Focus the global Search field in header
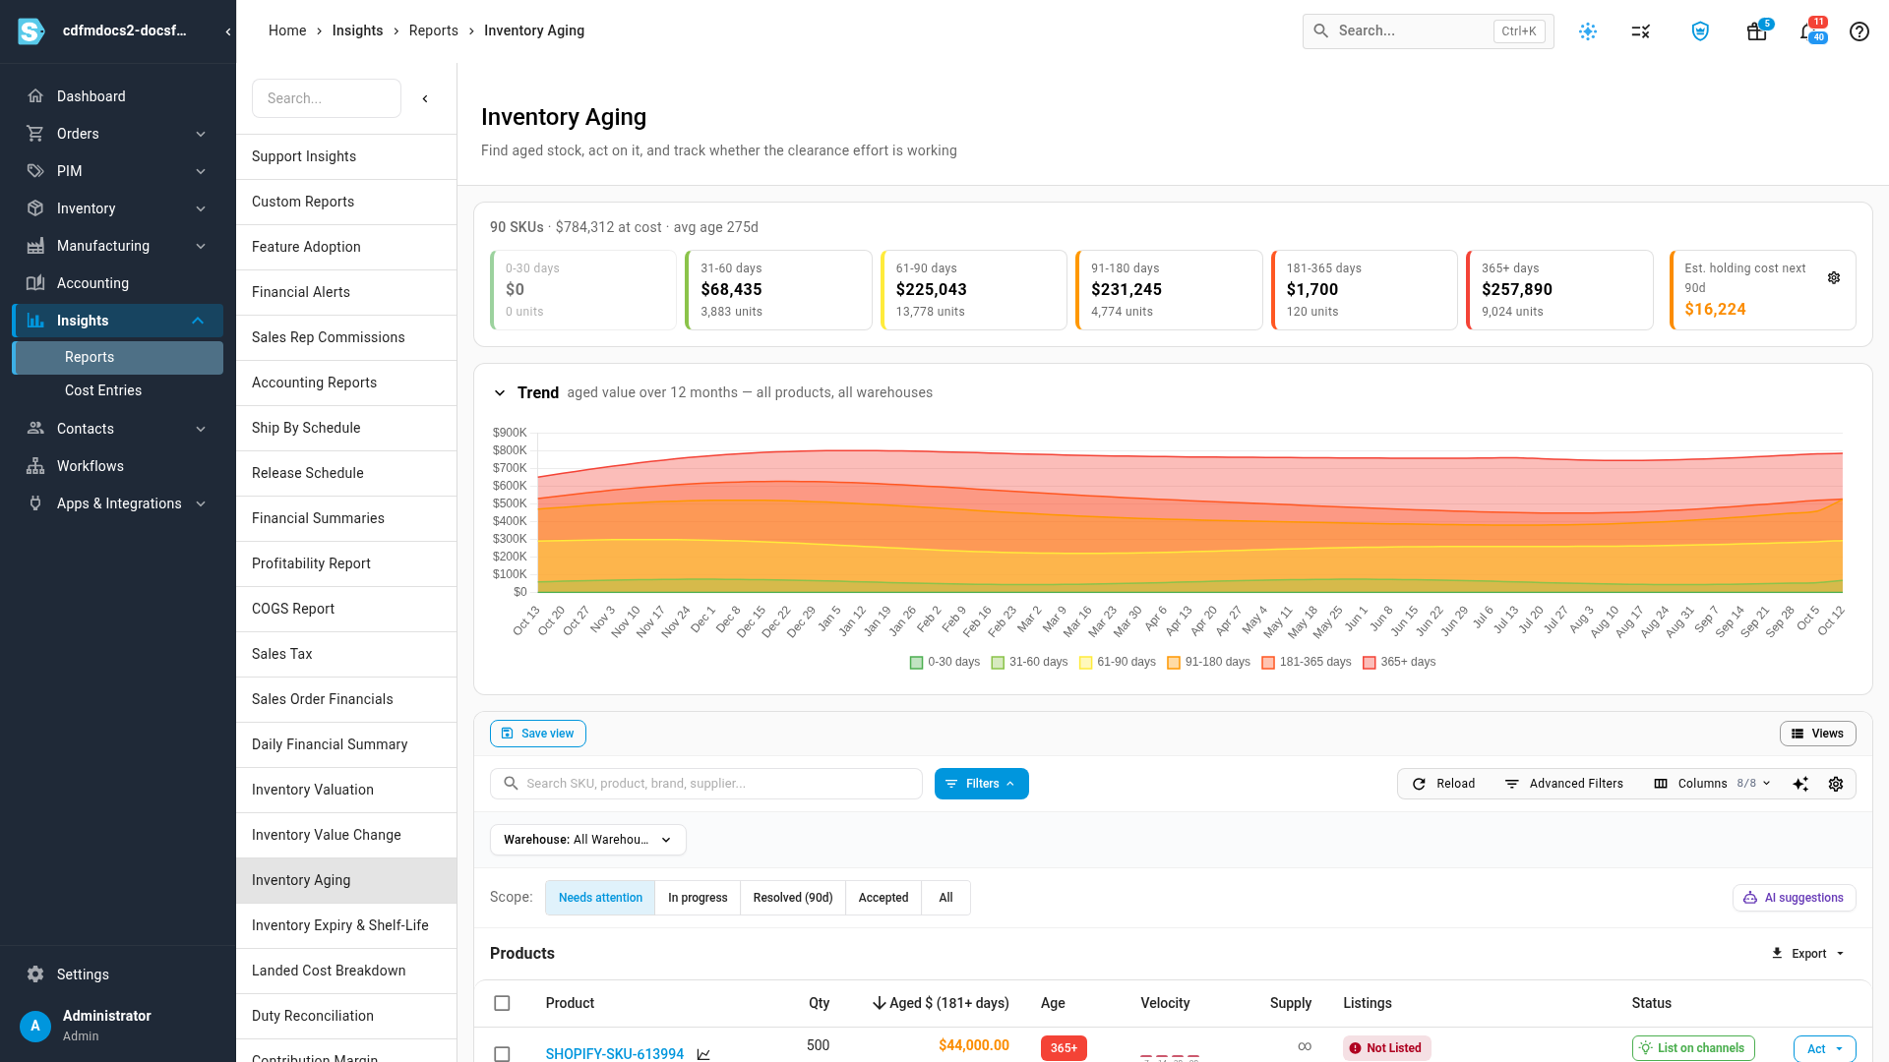 [x=1428, y=31]
